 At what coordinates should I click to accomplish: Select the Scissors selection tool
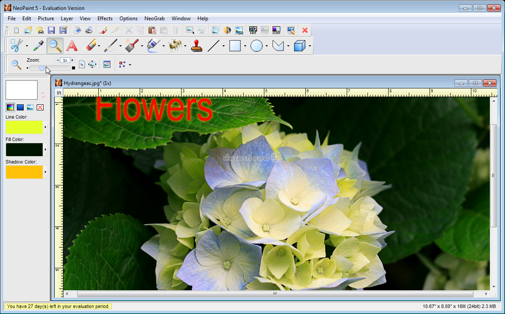tap(16, 46)
